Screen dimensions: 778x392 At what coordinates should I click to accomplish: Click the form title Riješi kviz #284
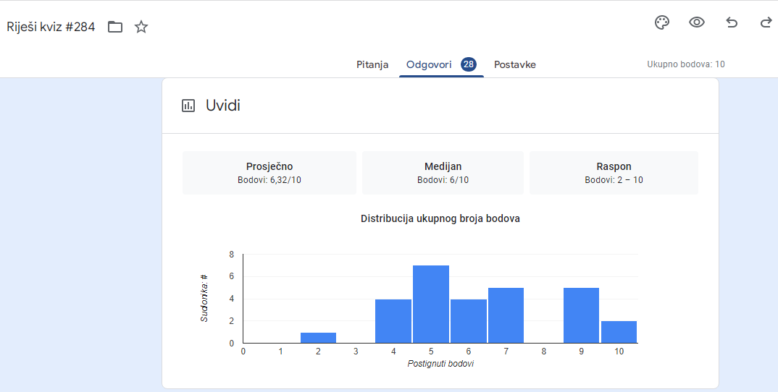(x=51, y=27)
